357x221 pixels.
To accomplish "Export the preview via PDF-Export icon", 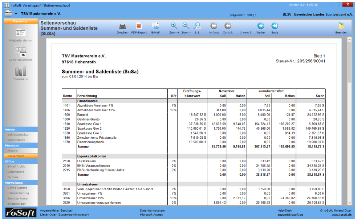I will pyautogui.click(x=139, y=26).
